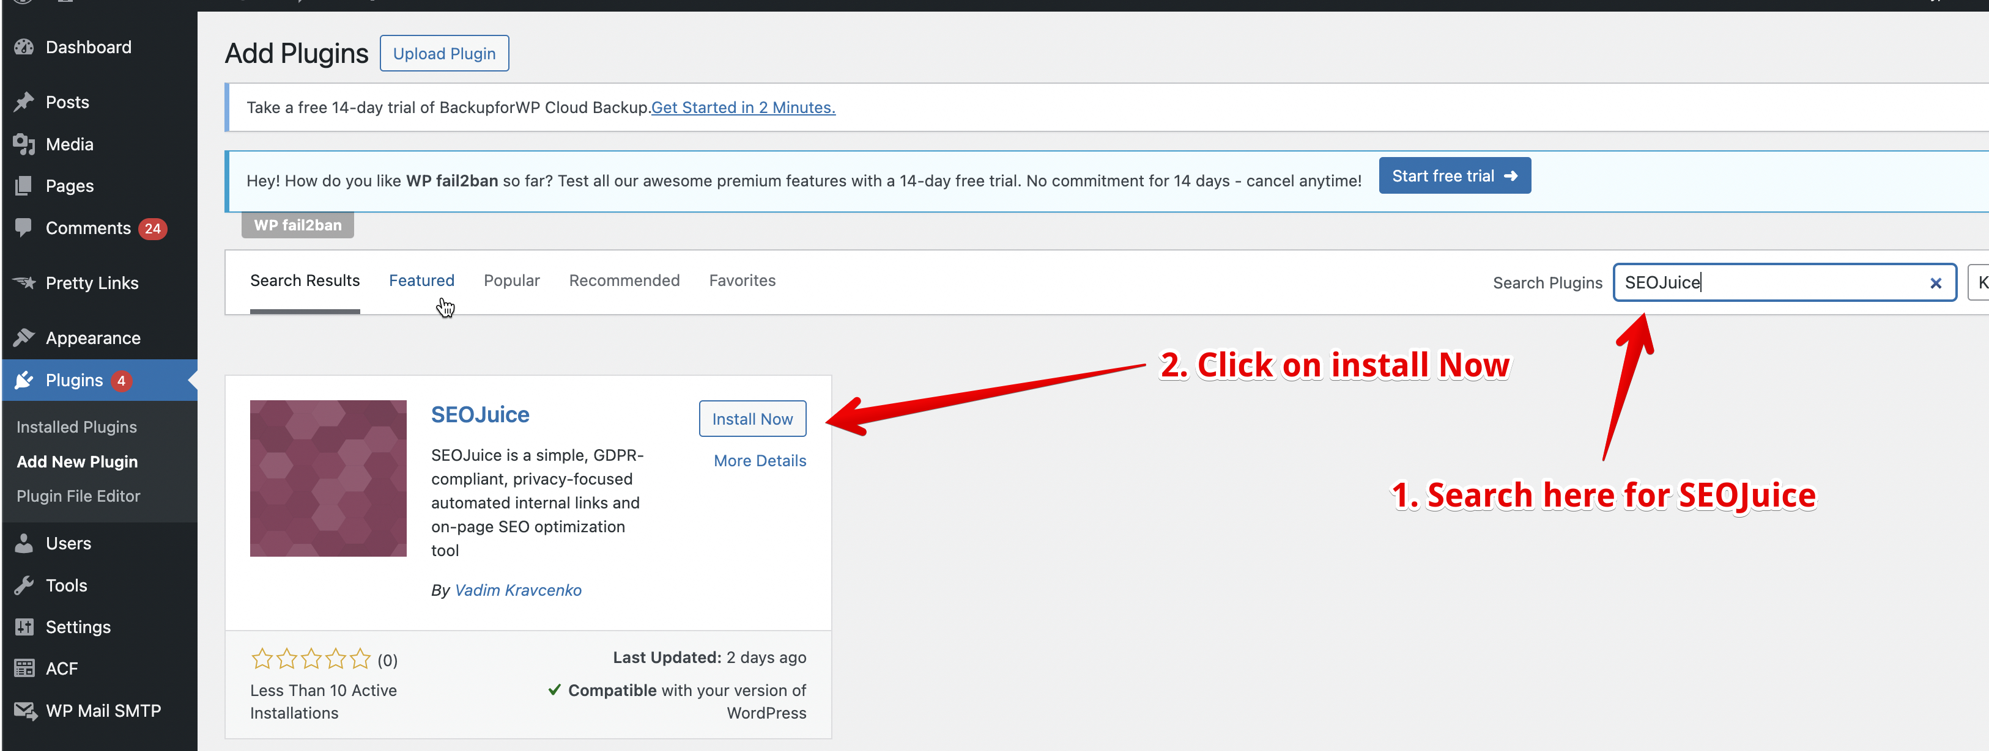Screen dimensions: 1989x751
Task: Open the Settings icon
Action: 24,626
